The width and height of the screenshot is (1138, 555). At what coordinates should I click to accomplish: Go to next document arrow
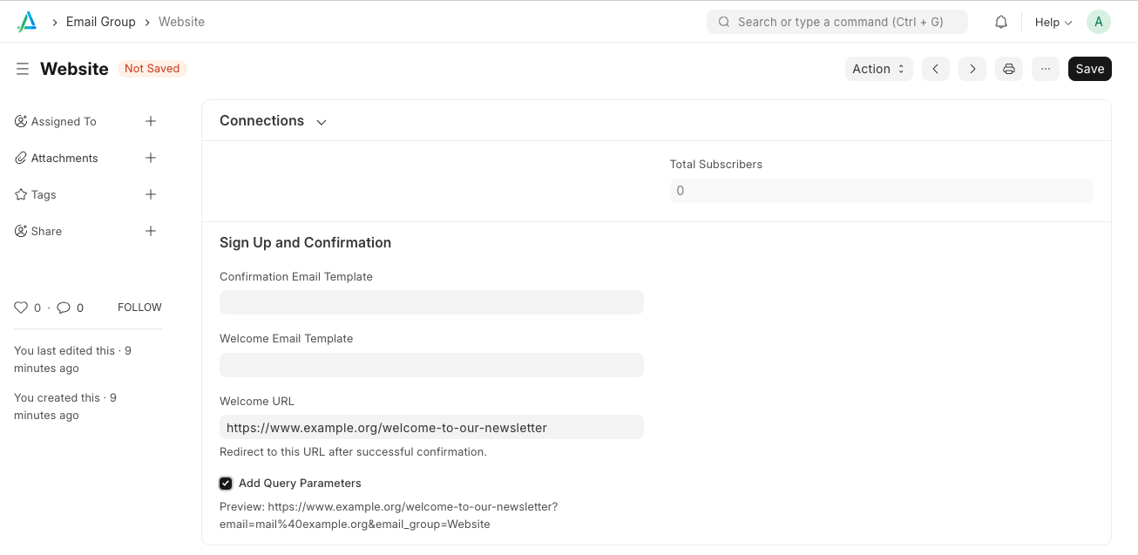(972, 69)
